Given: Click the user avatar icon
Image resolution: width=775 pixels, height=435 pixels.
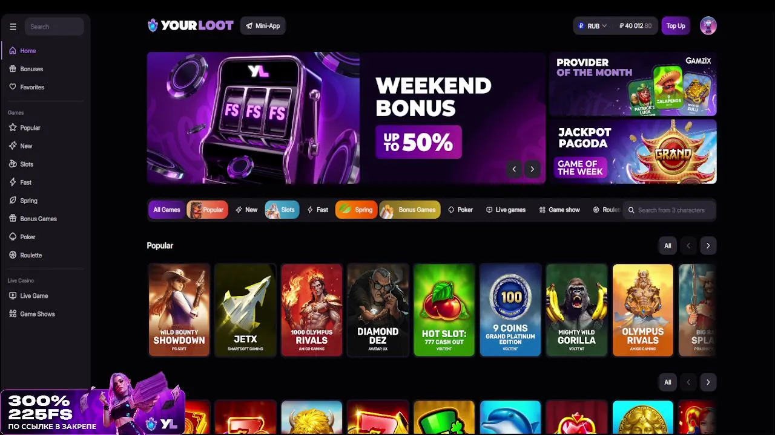Looking at the screenshot, I should click(x=708, y=26).
